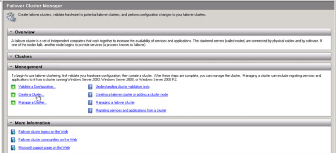Click green arrow icon beside Manage a Cluster
The height and width of the screenshot is (153, 336).
[x=13, y=103]
